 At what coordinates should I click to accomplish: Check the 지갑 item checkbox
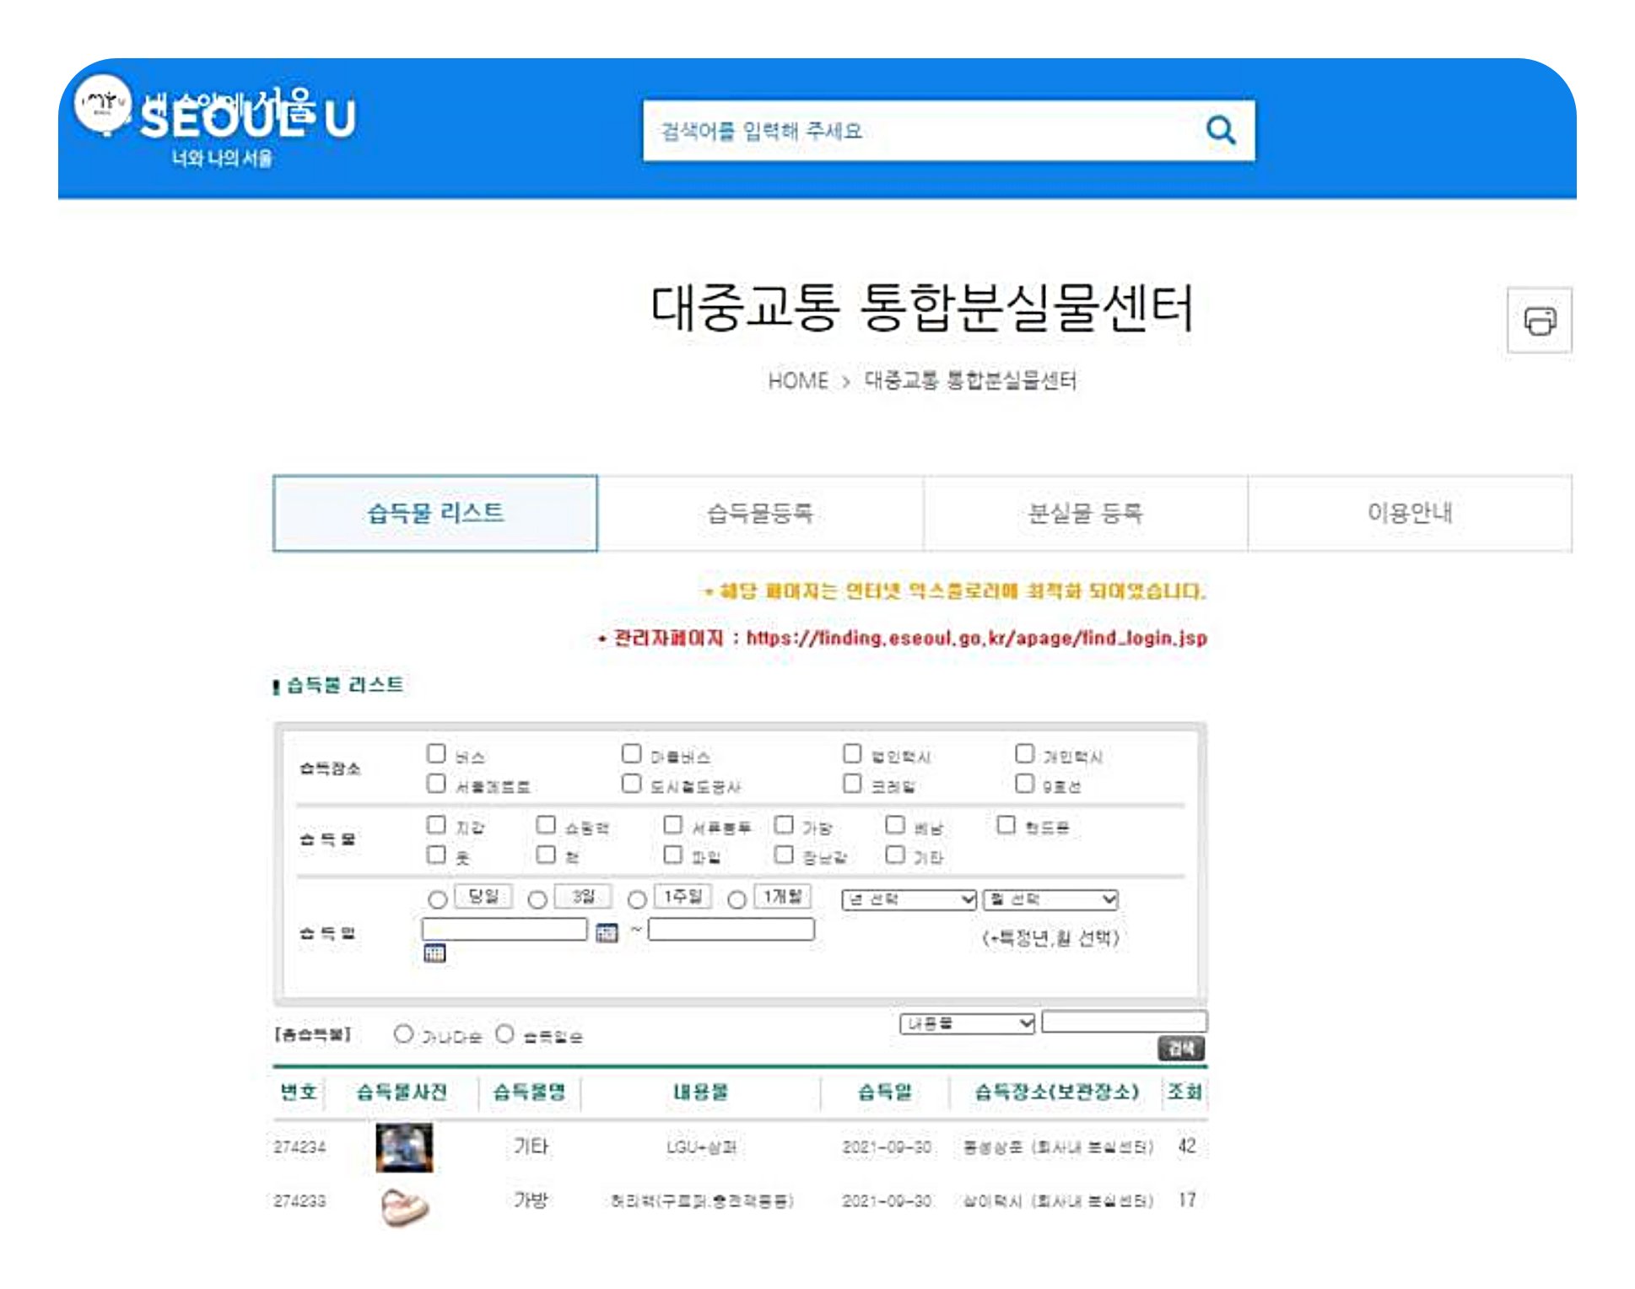(x=436, y=824)
